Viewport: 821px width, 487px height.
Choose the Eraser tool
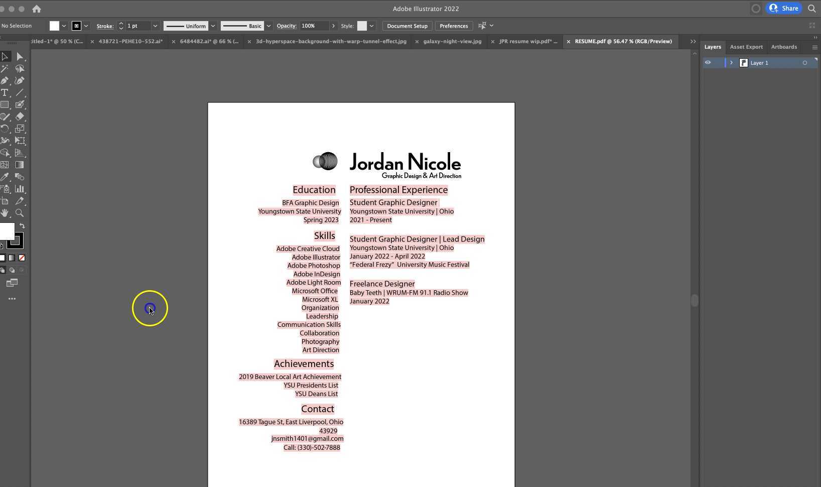click(x=20, y=117)
